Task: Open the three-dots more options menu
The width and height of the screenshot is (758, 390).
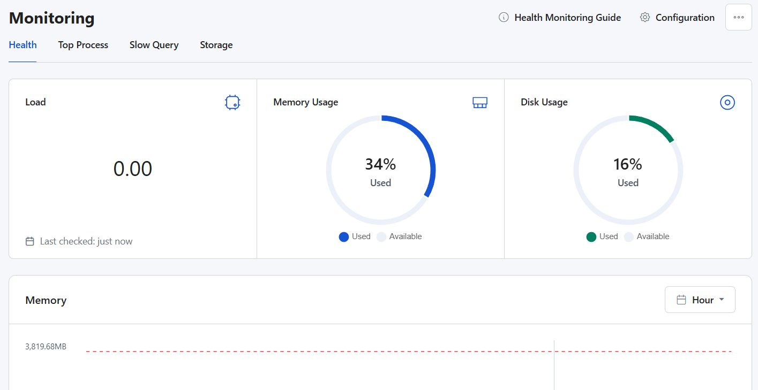Action: (738, 17)
